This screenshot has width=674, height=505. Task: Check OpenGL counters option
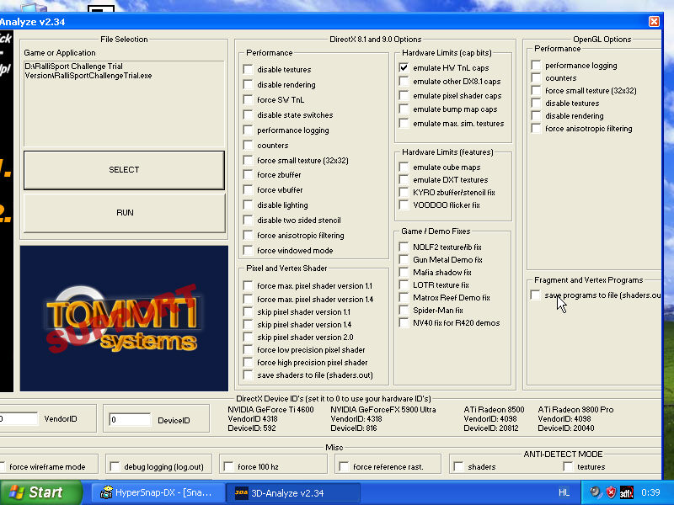point(536,77)
